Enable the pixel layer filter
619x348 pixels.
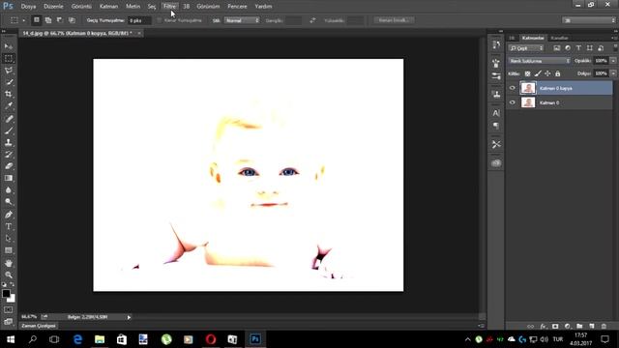coord(557,48)
